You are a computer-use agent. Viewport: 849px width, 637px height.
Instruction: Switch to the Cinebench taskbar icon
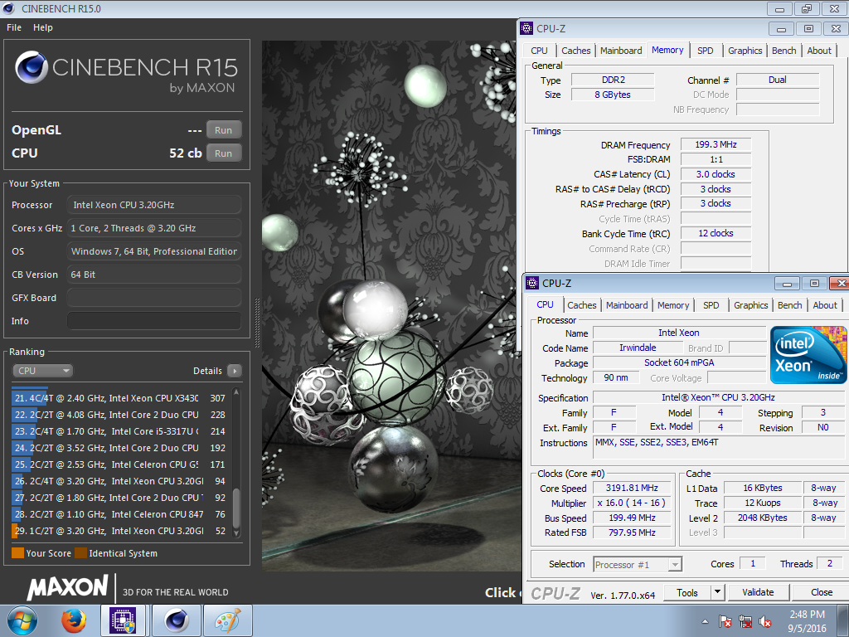(177, 620)
